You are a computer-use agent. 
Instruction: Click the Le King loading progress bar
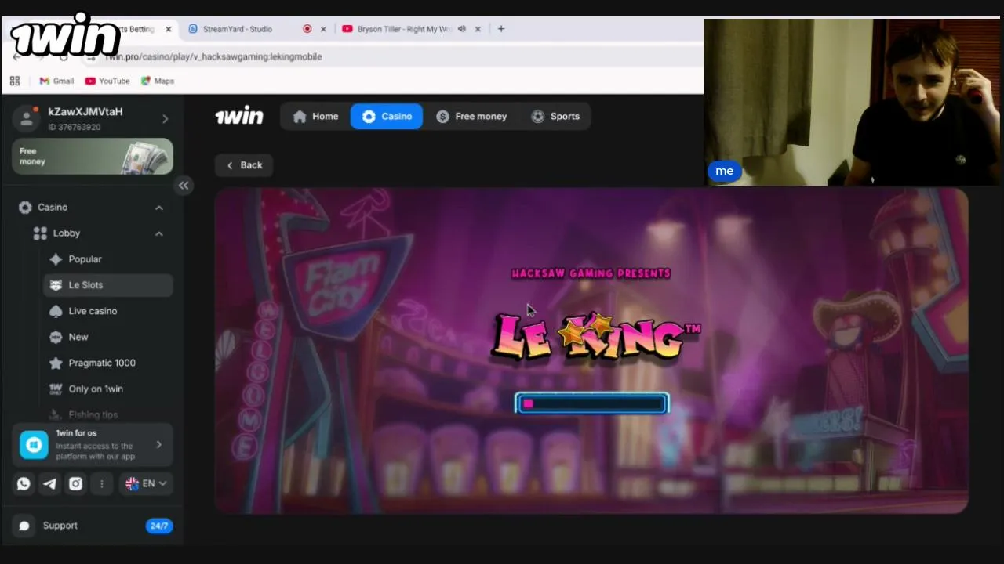click(591, 403)
